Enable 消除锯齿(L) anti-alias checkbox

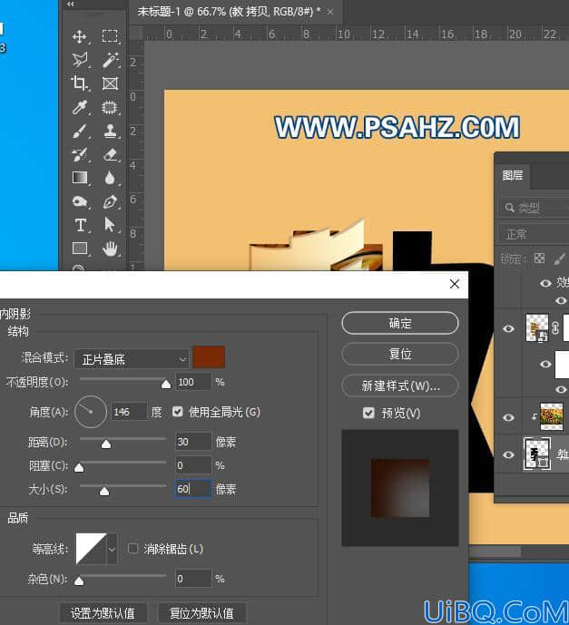(x=132, y=549)
